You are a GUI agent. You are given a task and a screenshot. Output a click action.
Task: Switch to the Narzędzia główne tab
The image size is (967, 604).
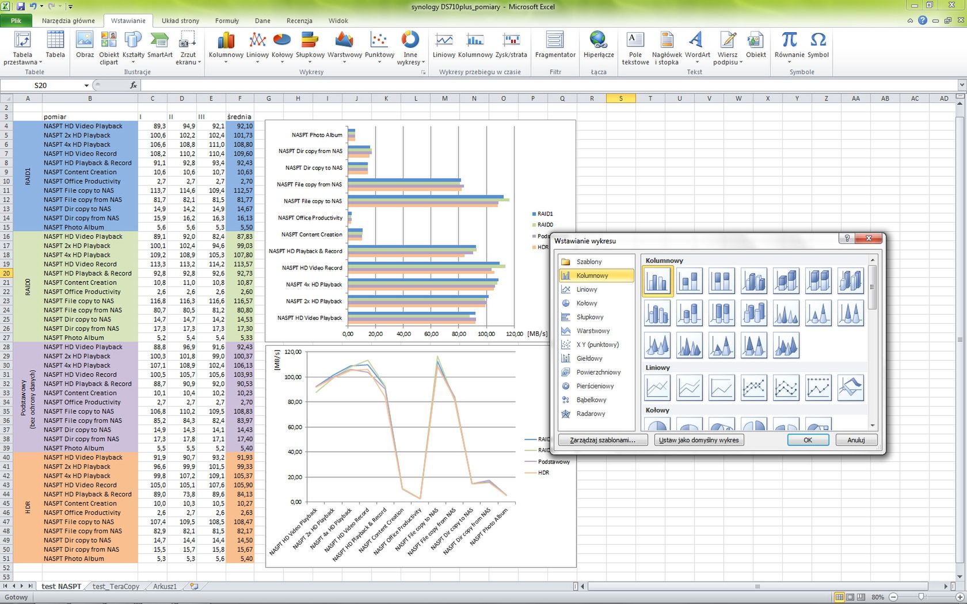click(x=68, y=21)
